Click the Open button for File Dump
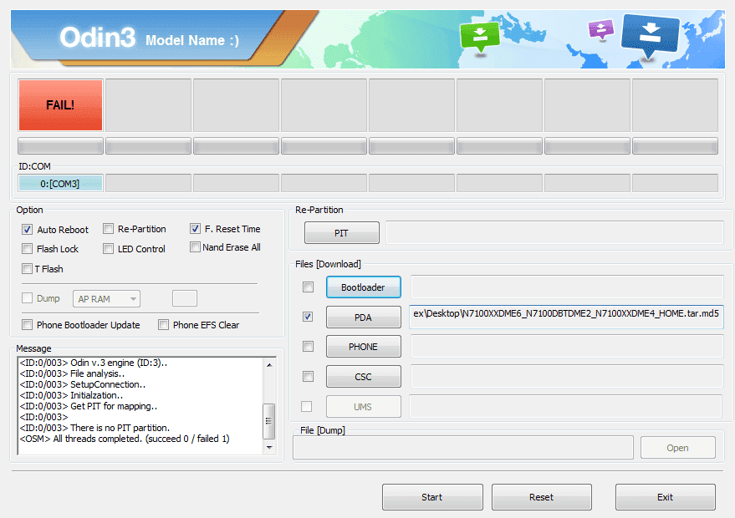Viewport: 735px width, 518px height. [678, 448]
